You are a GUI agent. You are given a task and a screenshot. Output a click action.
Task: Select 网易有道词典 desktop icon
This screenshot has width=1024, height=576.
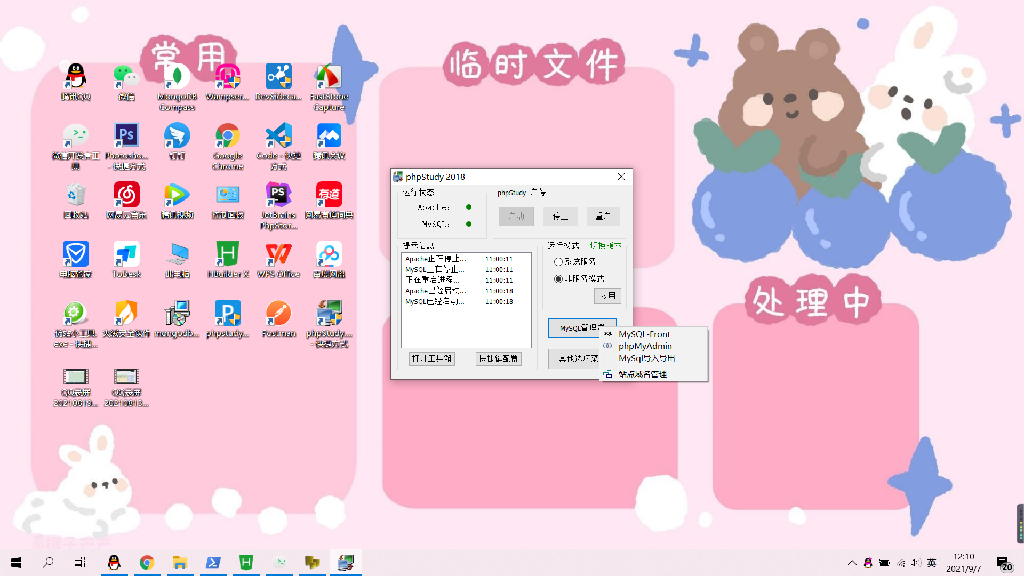coord(329,201)
